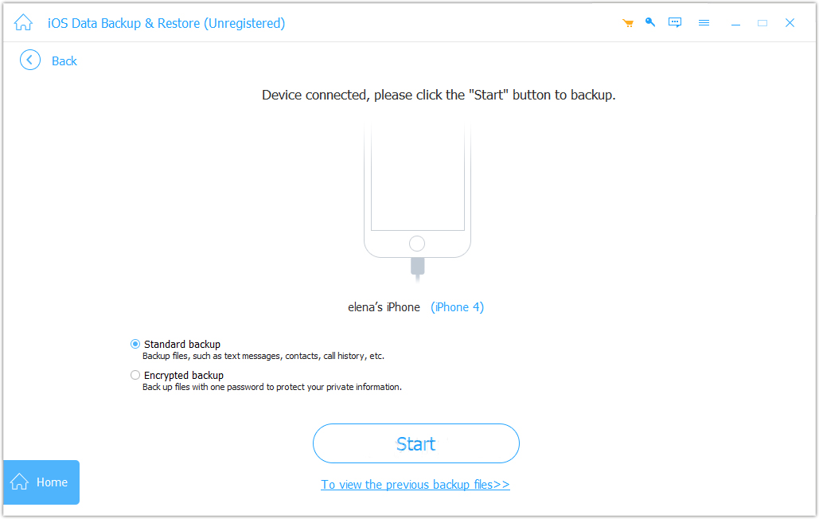Select the Encrypted backup radio button
The height and width of the screenshot is (519, 819).
(135, 375)
